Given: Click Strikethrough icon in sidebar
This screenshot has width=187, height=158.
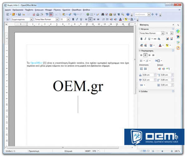Looking at the screenshot, I should (x=155, y=39).
